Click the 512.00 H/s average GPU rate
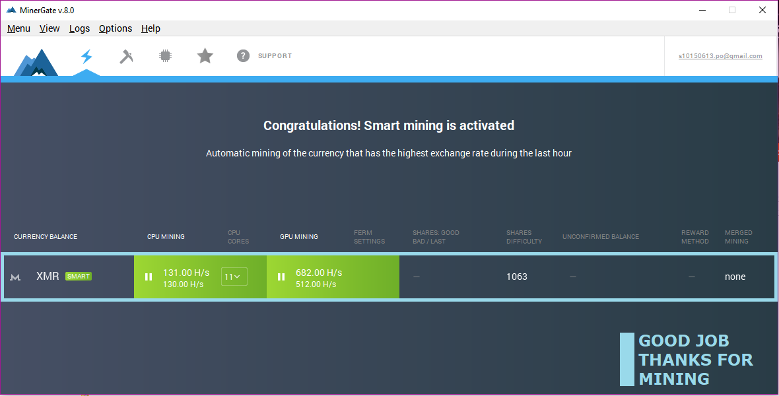Viewport: 779px width, 396px height. click(316, 284)
